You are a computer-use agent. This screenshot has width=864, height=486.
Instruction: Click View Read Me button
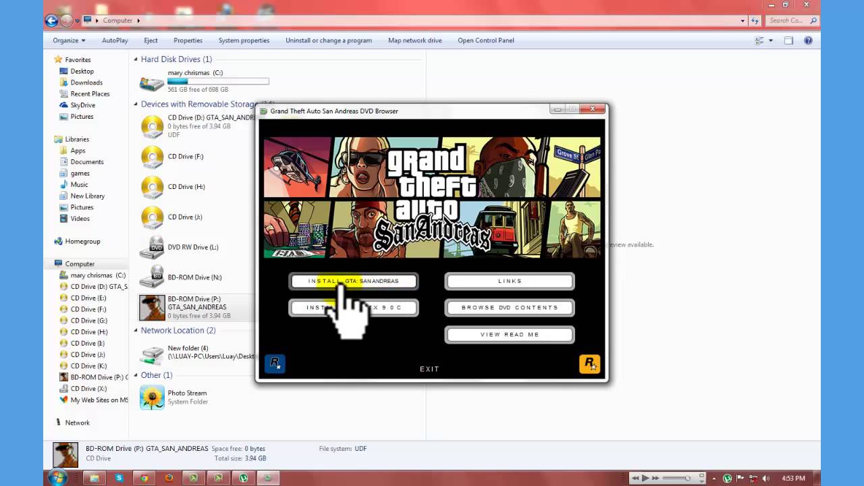tap(510, 335)
